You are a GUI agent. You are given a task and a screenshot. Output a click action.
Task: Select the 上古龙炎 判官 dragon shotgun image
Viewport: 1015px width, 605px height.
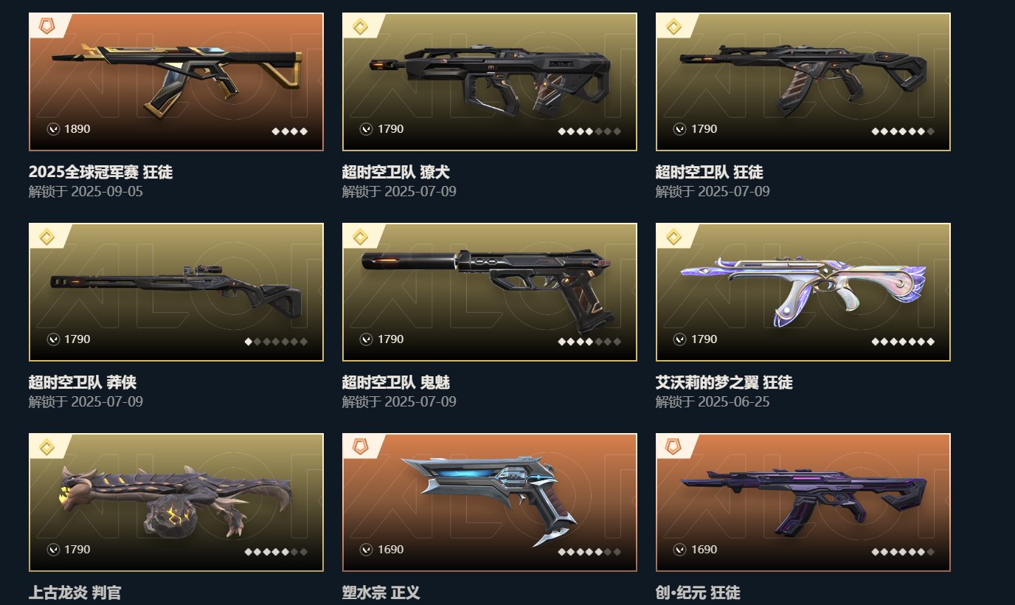pos(176,502)
